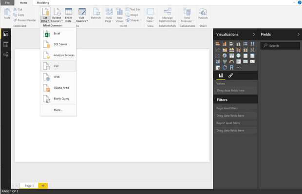Insert an Area chart visualization

point(225,50)
